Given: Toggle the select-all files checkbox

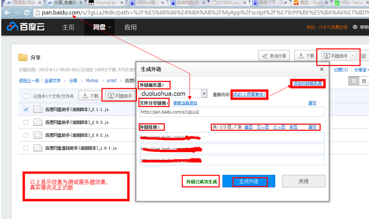Looking at the screenshot, I should coord(26,96).
